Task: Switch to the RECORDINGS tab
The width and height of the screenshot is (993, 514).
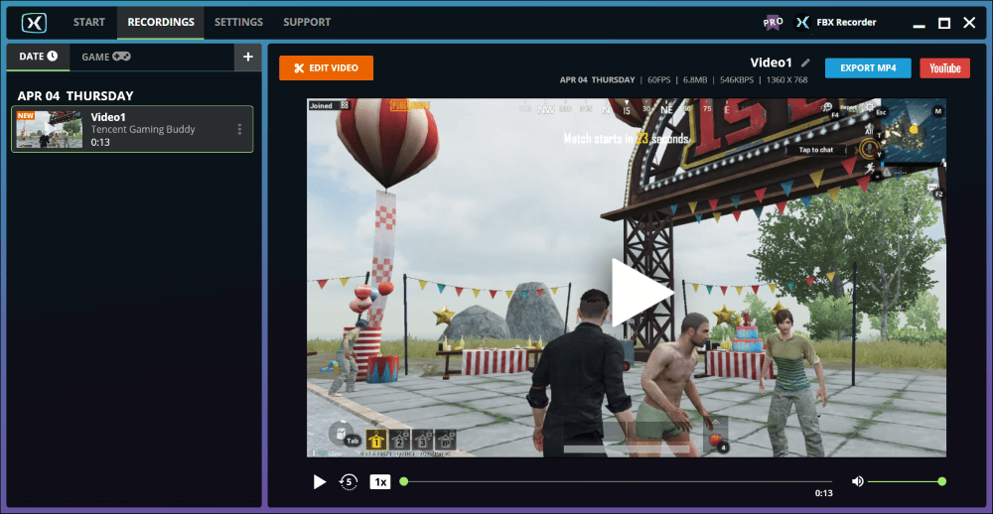Action: click(161, 22)
